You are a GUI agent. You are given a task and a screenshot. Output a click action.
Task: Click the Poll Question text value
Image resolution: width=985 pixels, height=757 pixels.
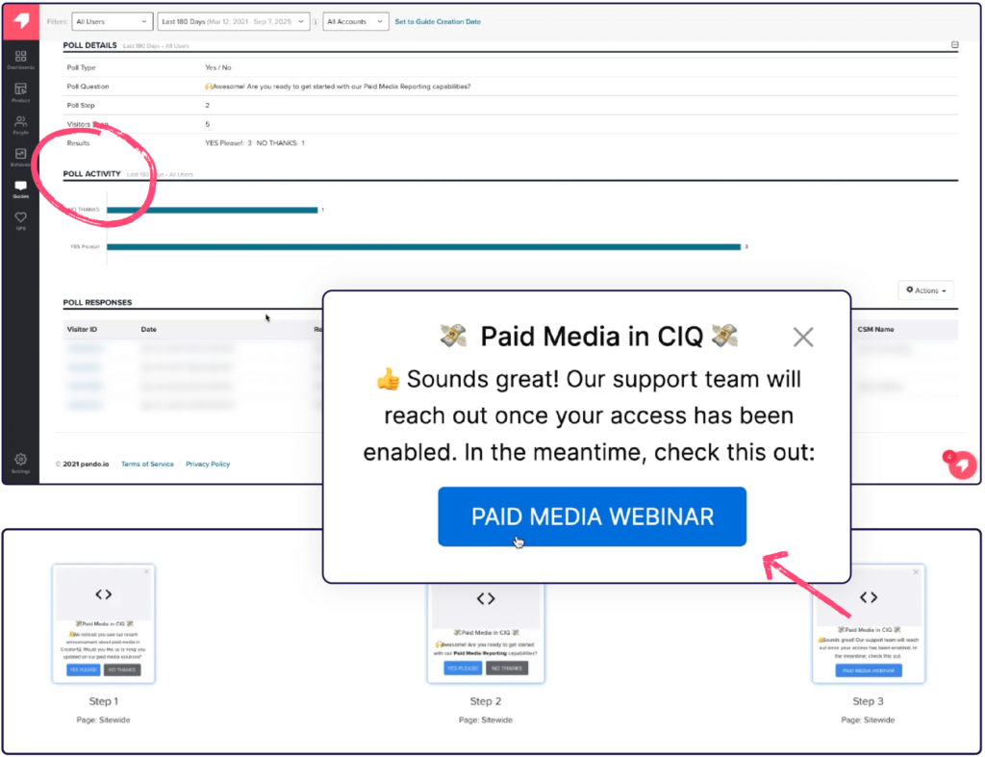click(x=338, y=86)
